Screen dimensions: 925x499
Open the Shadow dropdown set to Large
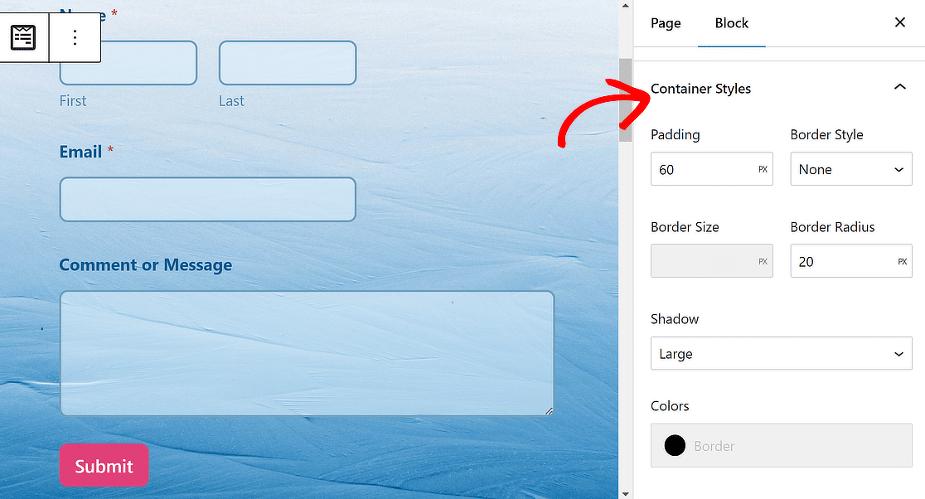(x=781, y=353)
